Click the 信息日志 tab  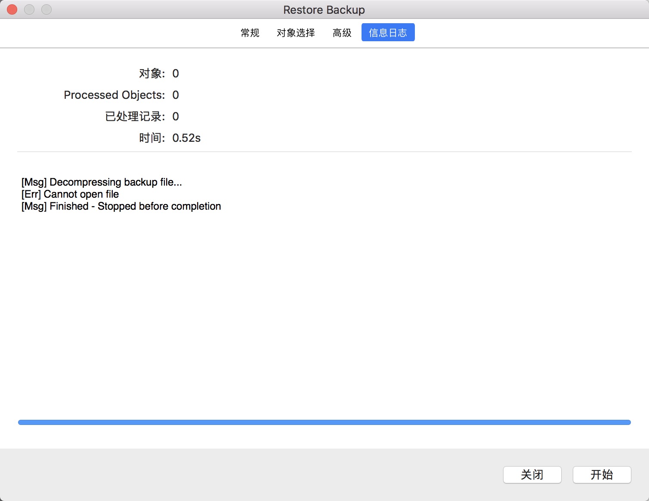(x=388, y=33)
